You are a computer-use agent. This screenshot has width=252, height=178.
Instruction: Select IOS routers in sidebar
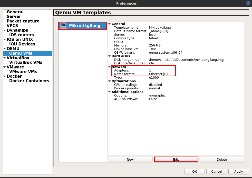tap(22, 35)
